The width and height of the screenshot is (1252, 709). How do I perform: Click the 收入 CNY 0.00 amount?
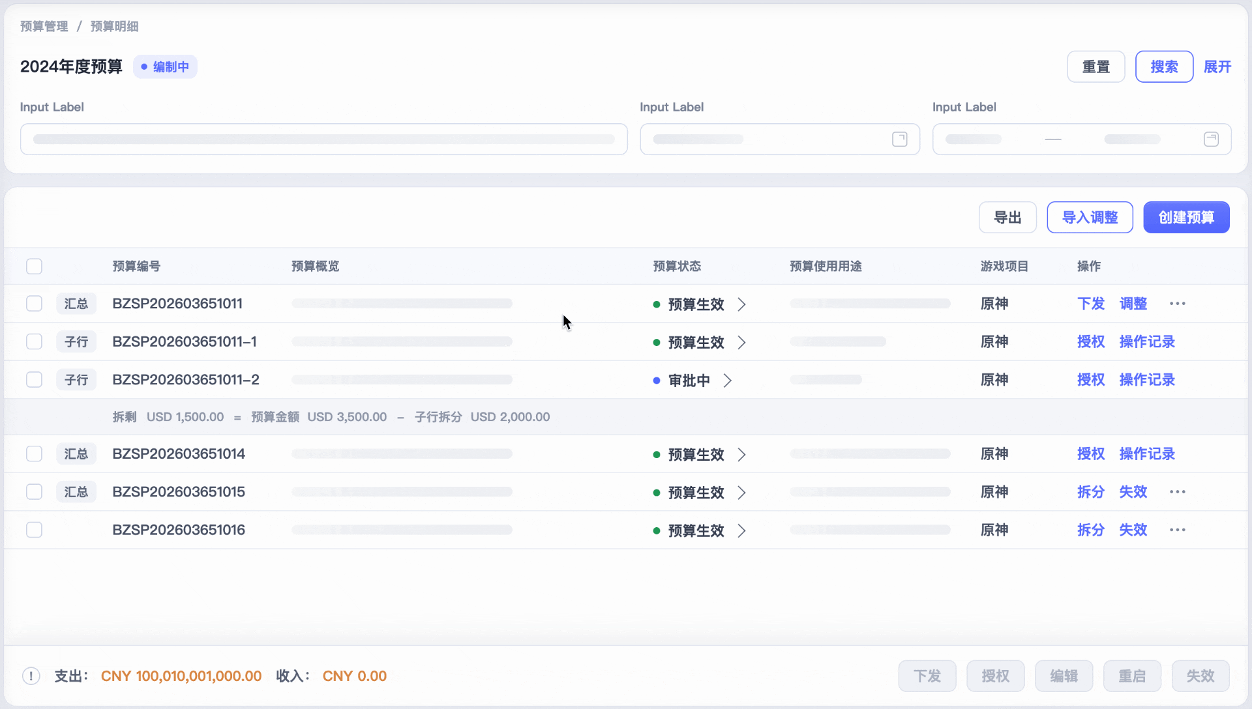pyautogui.click(x=355, y=676)
